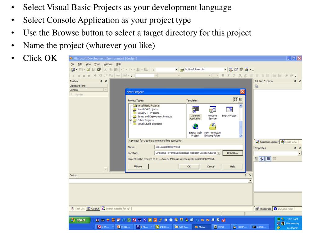Switch to the Task List tab
Viewport: 318px width, 238px height.
[x=78, y=209]
